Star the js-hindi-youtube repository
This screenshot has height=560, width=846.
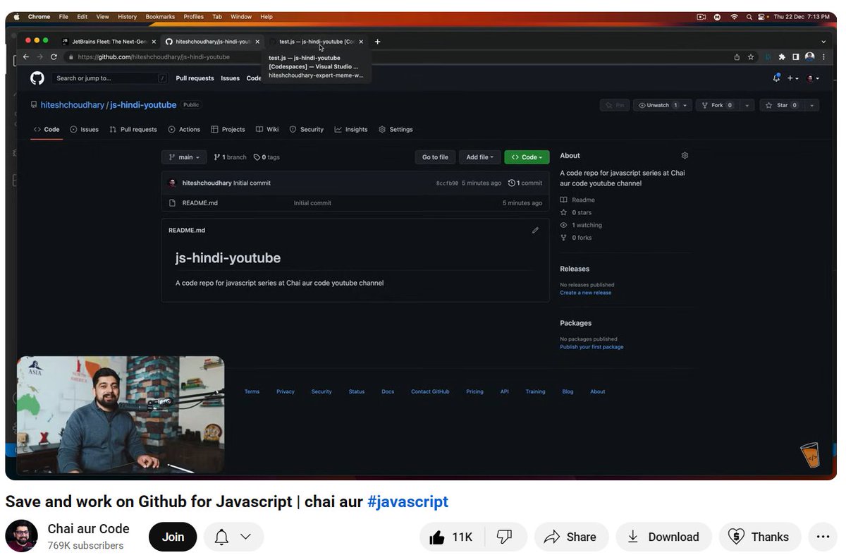[x=782, y=105]
